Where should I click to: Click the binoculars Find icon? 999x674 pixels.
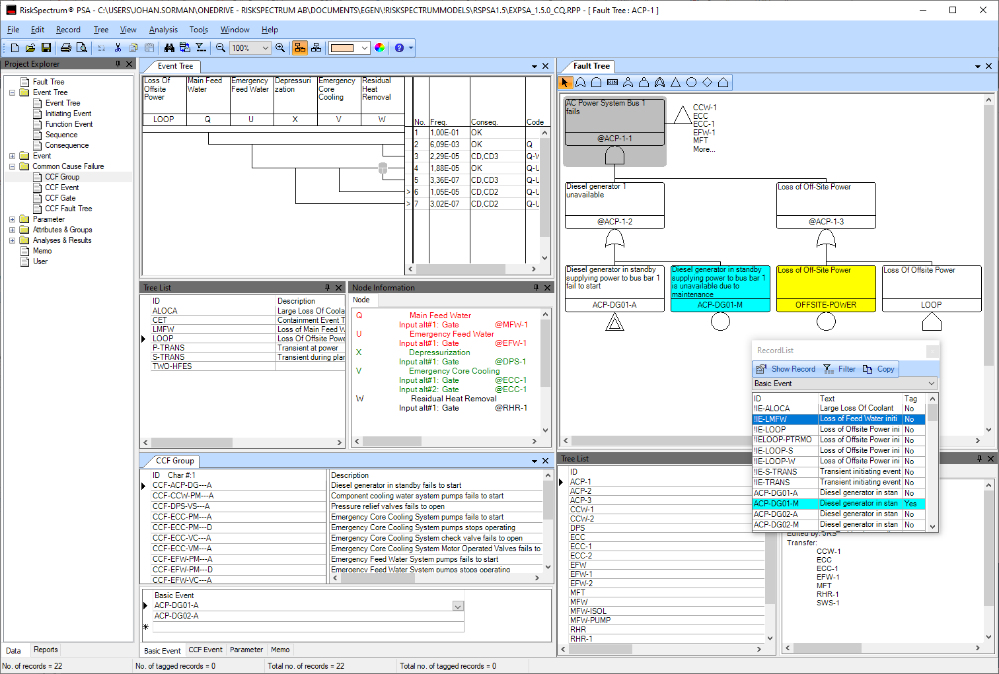pos(169,48)
